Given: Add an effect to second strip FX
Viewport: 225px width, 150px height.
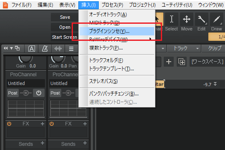Looking at the screenshot, I should tap(85, 124).
